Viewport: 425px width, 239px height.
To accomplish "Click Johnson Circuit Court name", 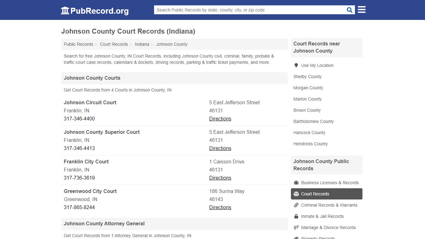I will (x=90, y=102).
